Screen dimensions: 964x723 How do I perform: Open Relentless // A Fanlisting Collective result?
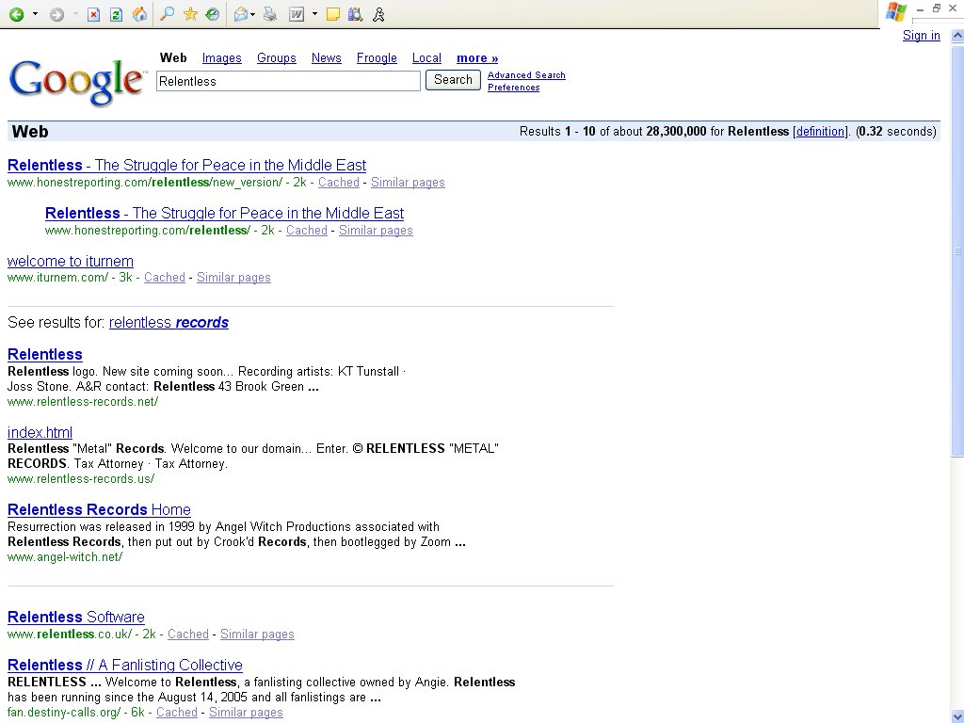pyautogui.click(x=125, y=666)
